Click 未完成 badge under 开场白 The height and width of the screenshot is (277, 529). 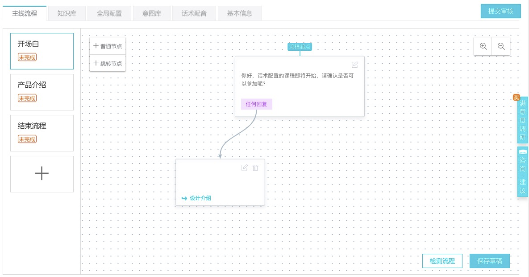27,57
